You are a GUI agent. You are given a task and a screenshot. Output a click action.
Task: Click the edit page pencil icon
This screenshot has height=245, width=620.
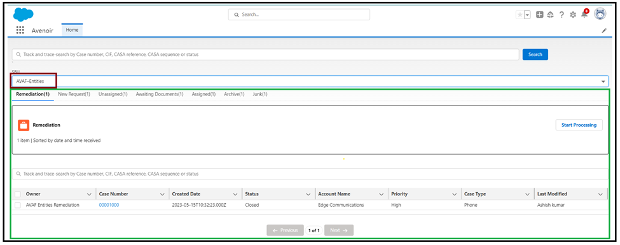(604, 31)
